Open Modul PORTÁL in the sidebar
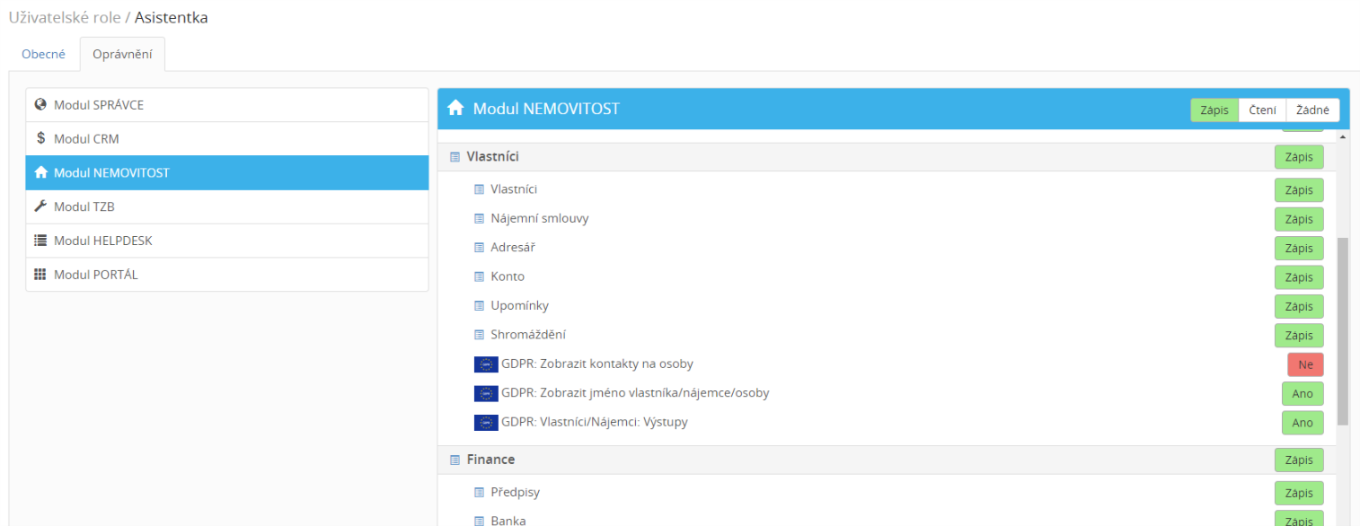Viewport: 1360px width, 526px height. tap(227, 275)
